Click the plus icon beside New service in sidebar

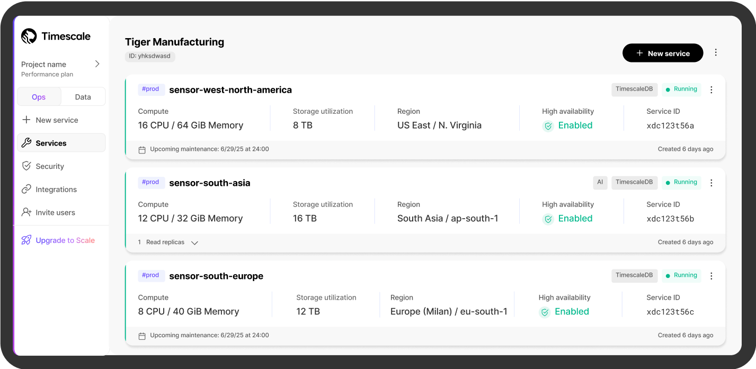[26, 120]
